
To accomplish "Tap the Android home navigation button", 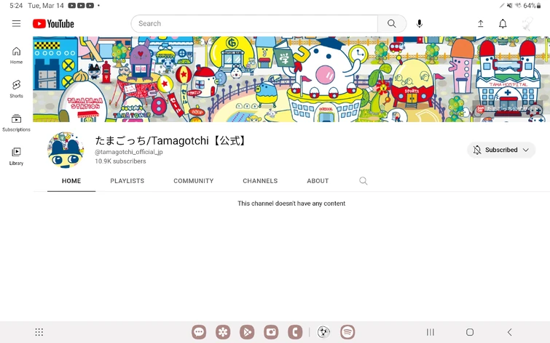I will (470, 332).
